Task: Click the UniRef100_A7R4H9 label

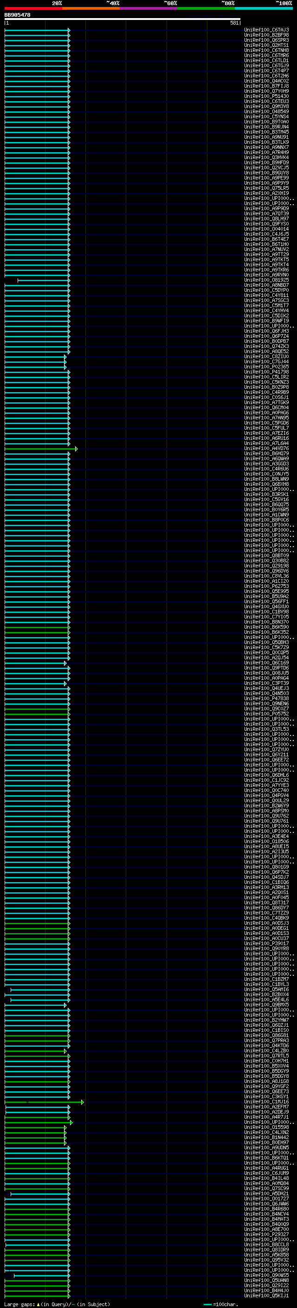Action: 266,152
